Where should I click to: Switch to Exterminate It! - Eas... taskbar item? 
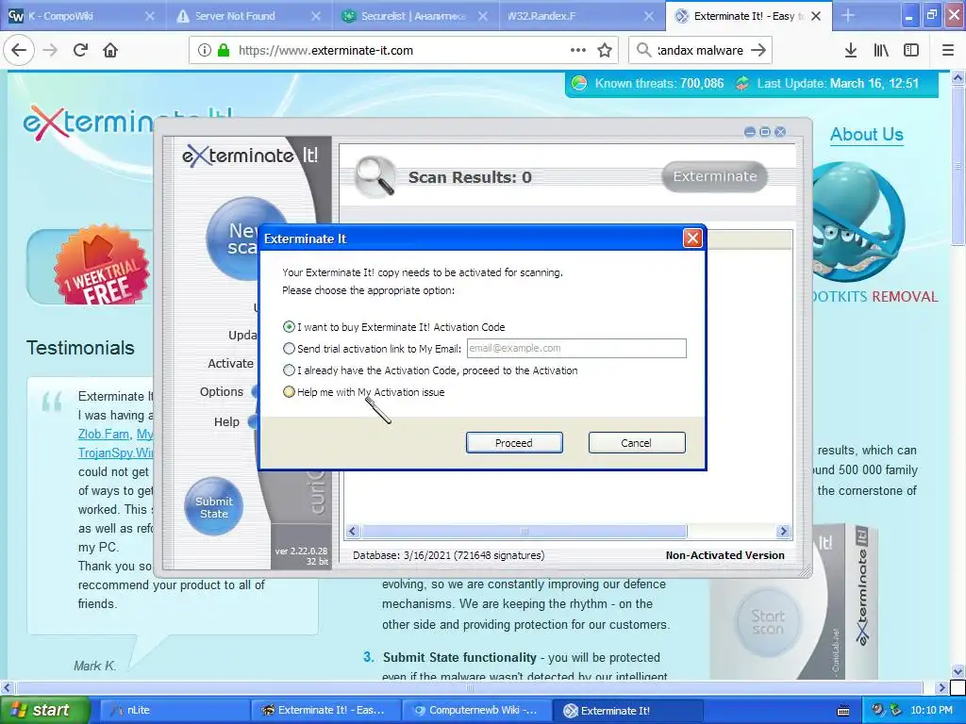[x=325, y=711]
